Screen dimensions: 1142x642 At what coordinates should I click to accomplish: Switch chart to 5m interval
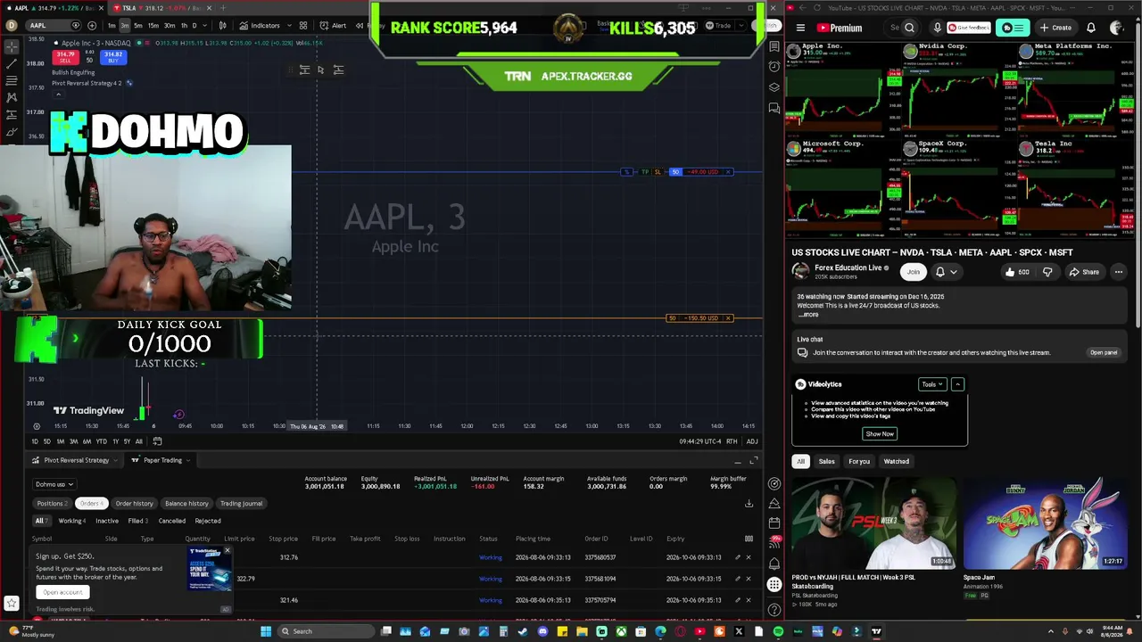click(x=138, y=25)
